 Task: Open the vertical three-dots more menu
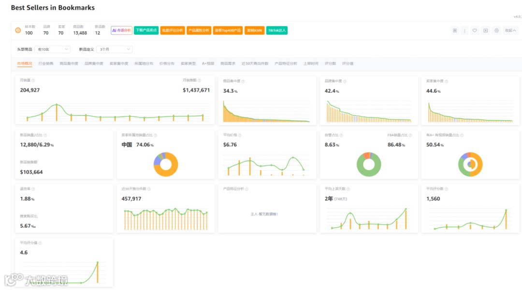465,30
